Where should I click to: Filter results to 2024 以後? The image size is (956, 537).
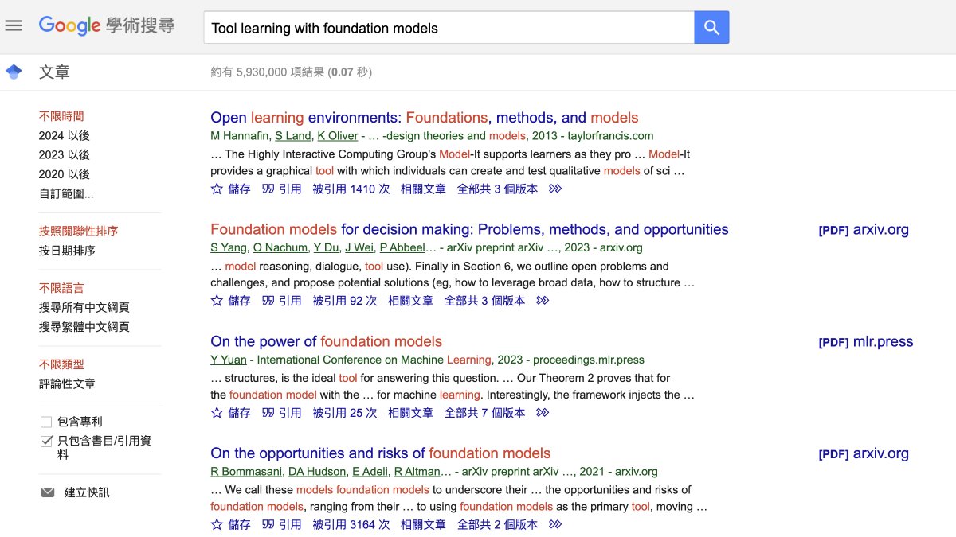(x=64, y=135)
